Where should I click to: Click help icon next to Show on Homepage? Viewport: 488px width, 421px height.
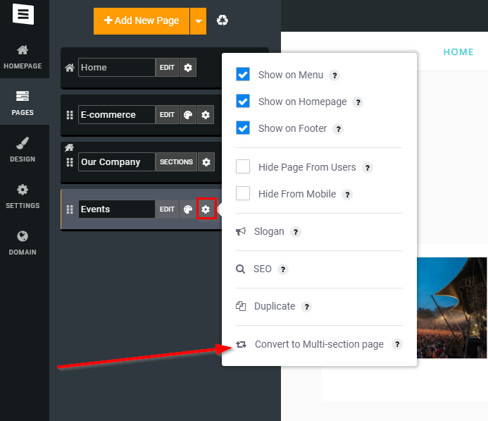click(x=358, y=102)
